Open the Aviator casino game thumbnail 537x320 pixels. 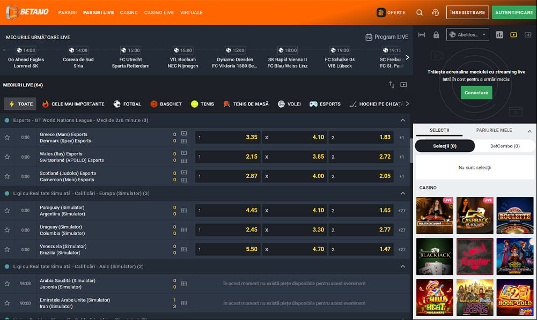click(475, 256)
